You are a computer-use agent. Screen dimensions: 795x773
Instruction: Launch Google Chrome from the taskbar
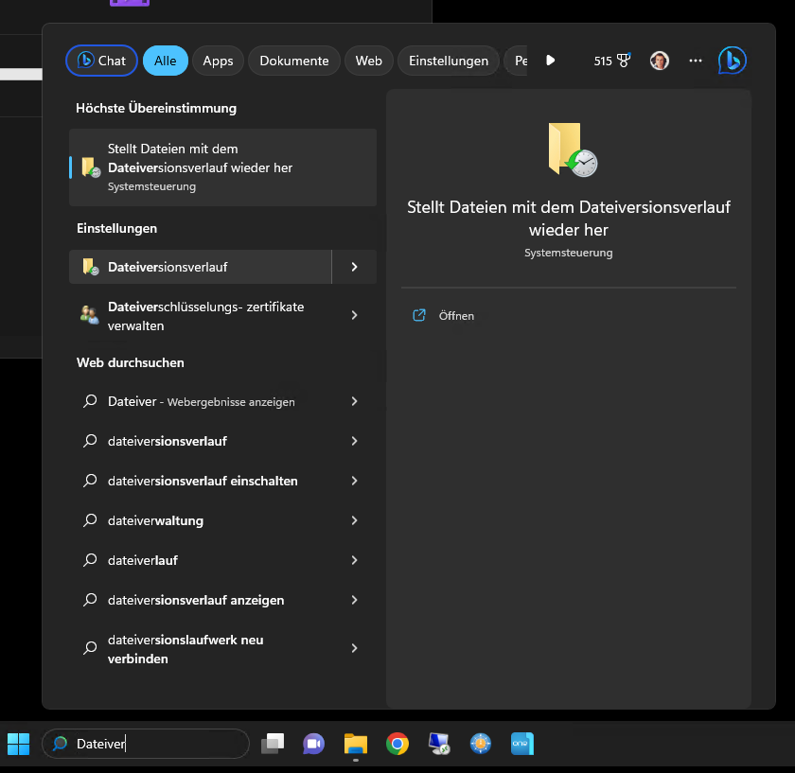pos(397,744)
